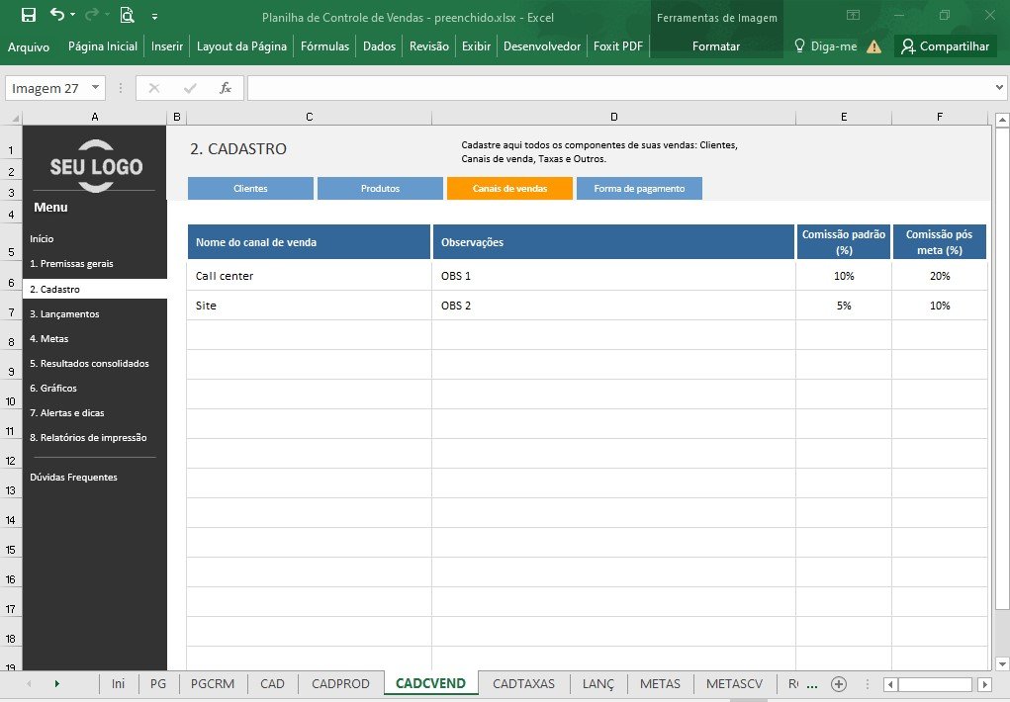Viewport: 1010px width, 702px height.
Task: Click the Forma de pagamento button
Action: tap(639, 188)
